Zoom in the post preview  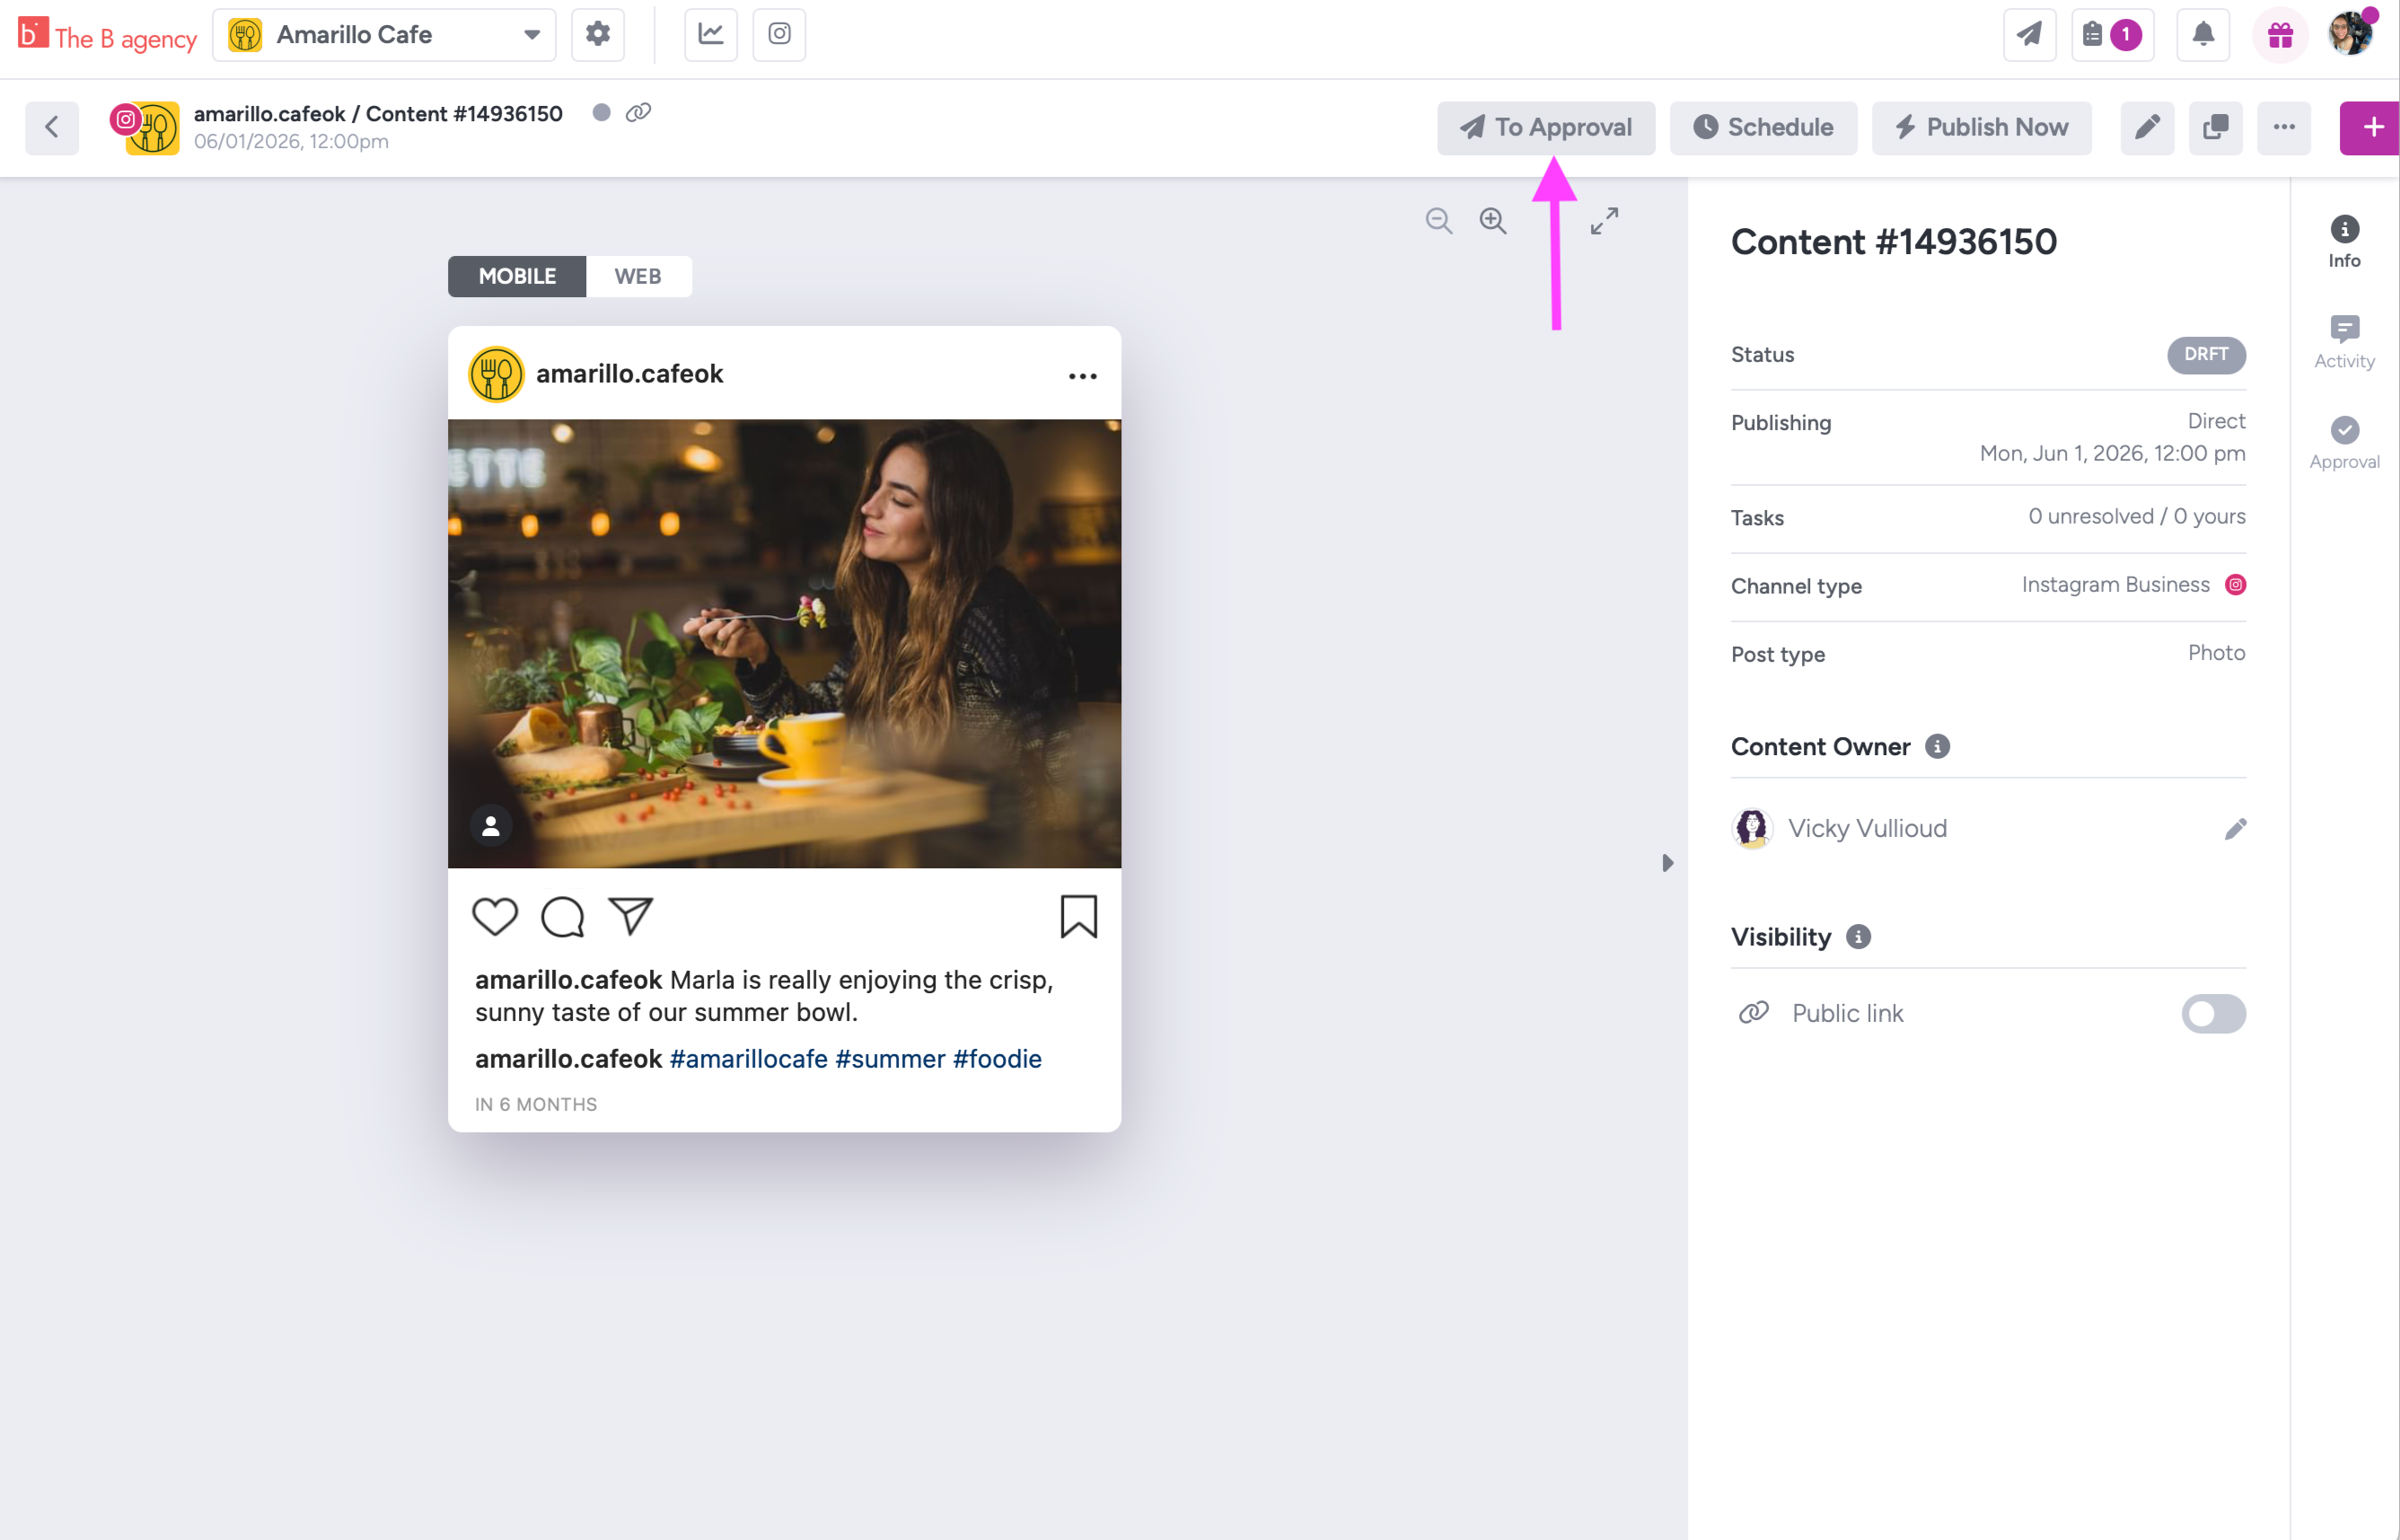point(1492,220)
